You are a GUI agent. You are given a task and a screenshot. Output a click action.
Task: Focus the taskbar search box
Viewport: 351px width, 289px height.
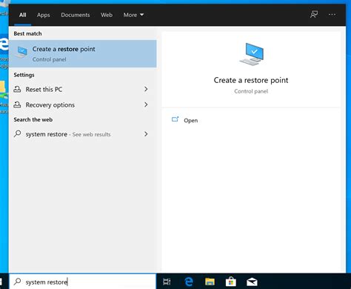click(83, 282)
